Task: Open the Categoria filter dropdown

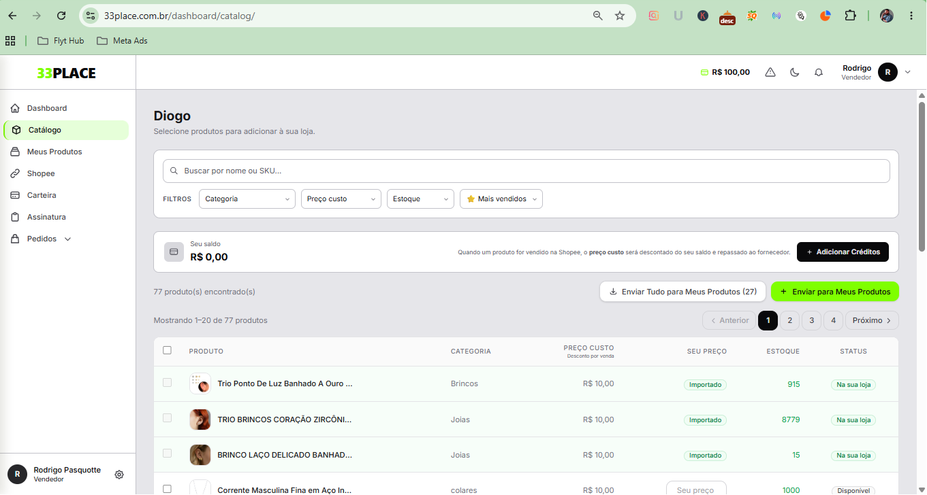Action: [x=247, y=199]
